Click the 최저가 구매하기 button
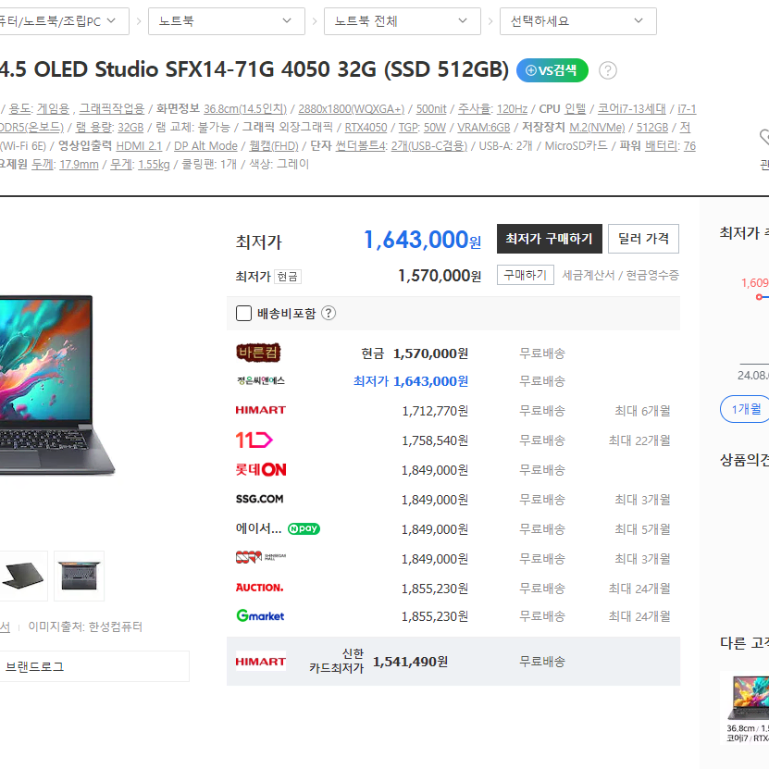 (550, 239)
